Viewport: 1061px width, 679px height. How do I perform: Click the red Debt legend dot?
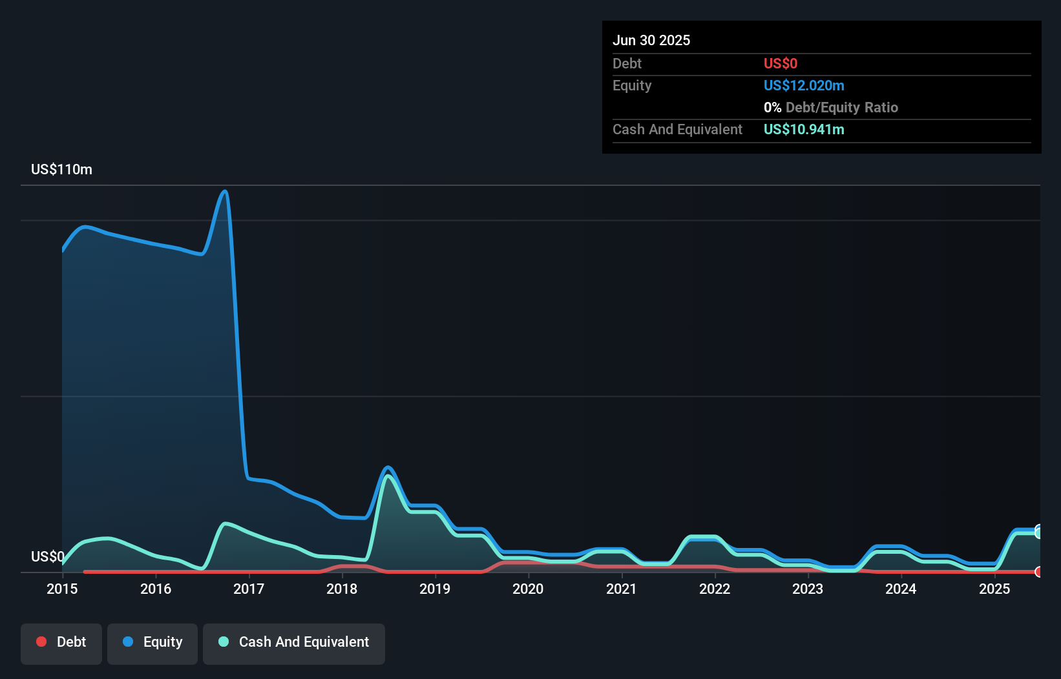41,642
